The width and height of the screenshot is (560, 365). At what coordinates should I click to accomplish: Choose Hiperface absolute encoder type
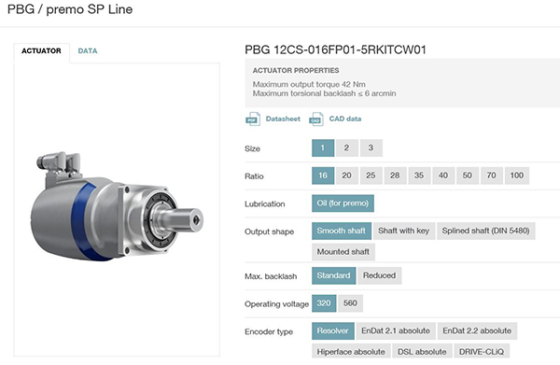(x=351, y=352)
